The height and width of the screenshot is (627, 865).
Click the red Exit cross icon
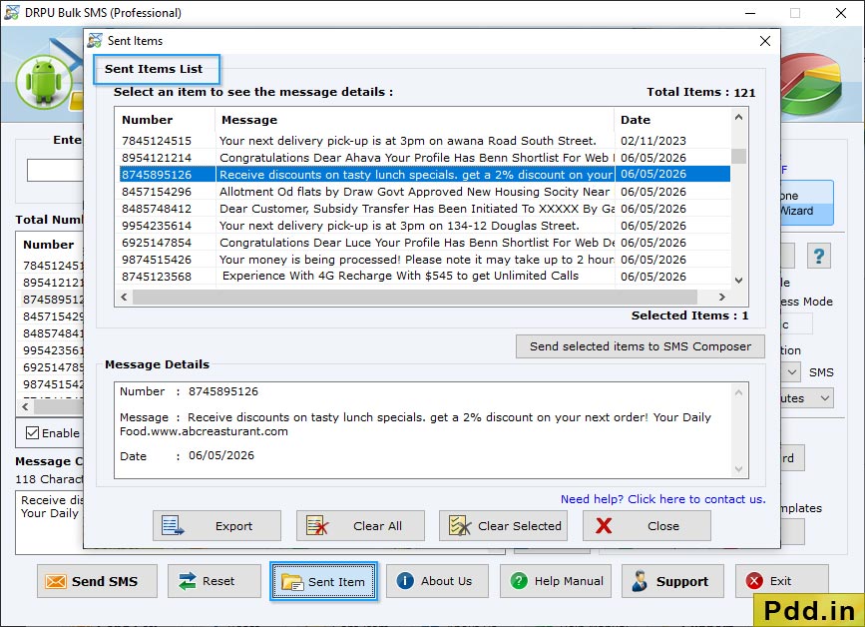click(x=754, y=581)
